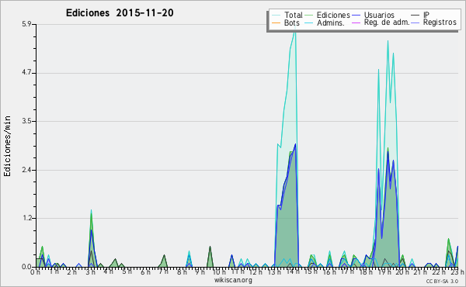This screenshot has width=466, height=287.
Task: Click the x-axis label '20 h'
Action: 402,271
